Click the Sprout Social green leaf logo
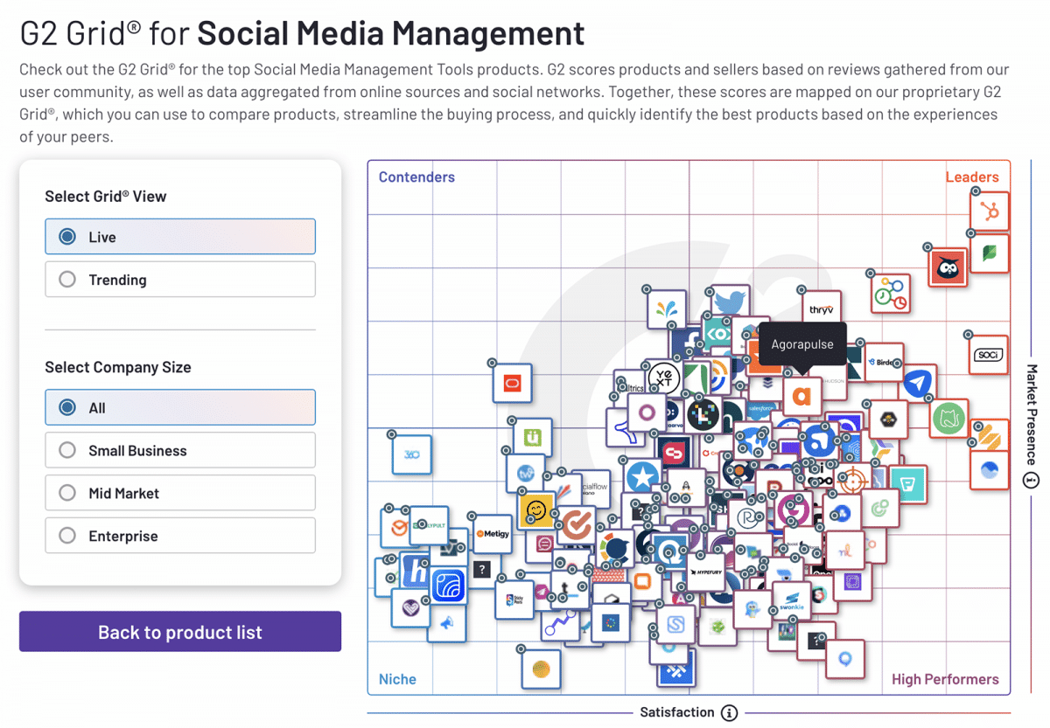This screenshot has width=1050, height=728. [990, 253]
